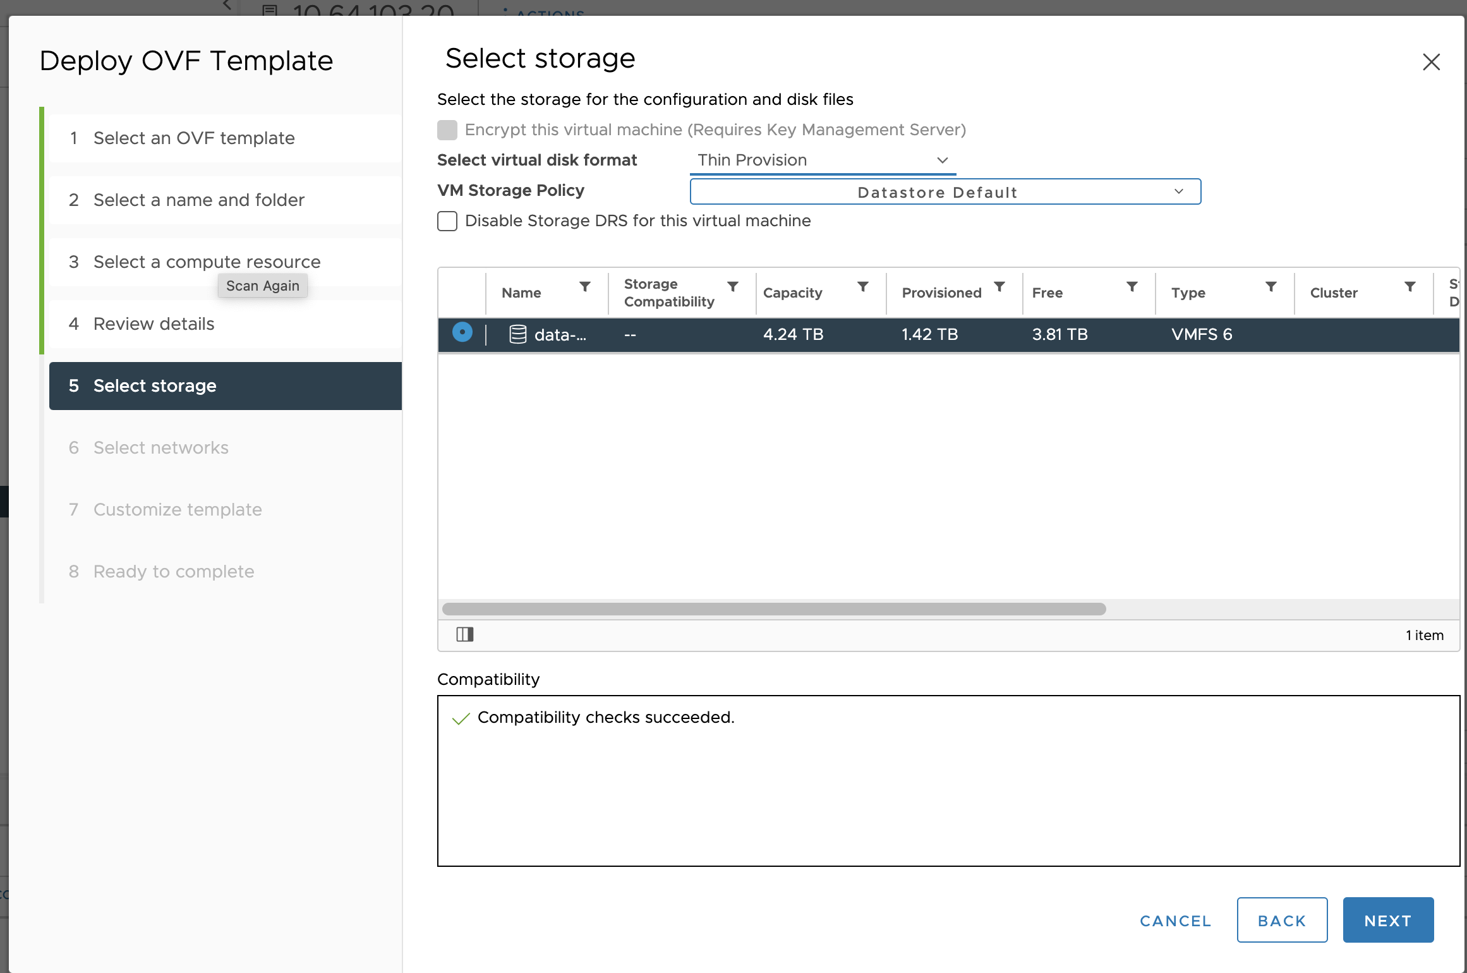Enable Disable Storage DRS checkbox
This screenshot has width=1467, height=973.
(447, 221)
